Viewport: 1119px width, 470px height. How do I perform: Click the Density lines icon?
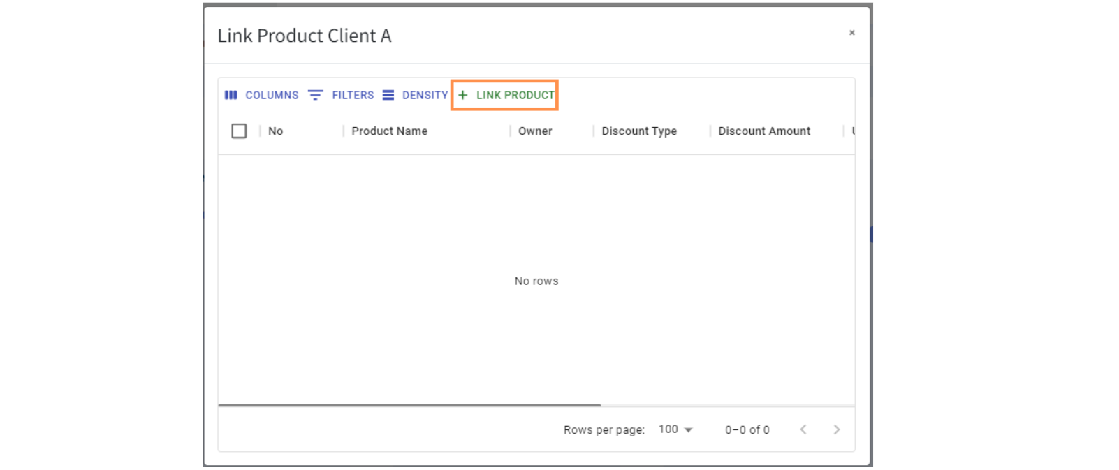pyautogui.click(x=388, y=95)
